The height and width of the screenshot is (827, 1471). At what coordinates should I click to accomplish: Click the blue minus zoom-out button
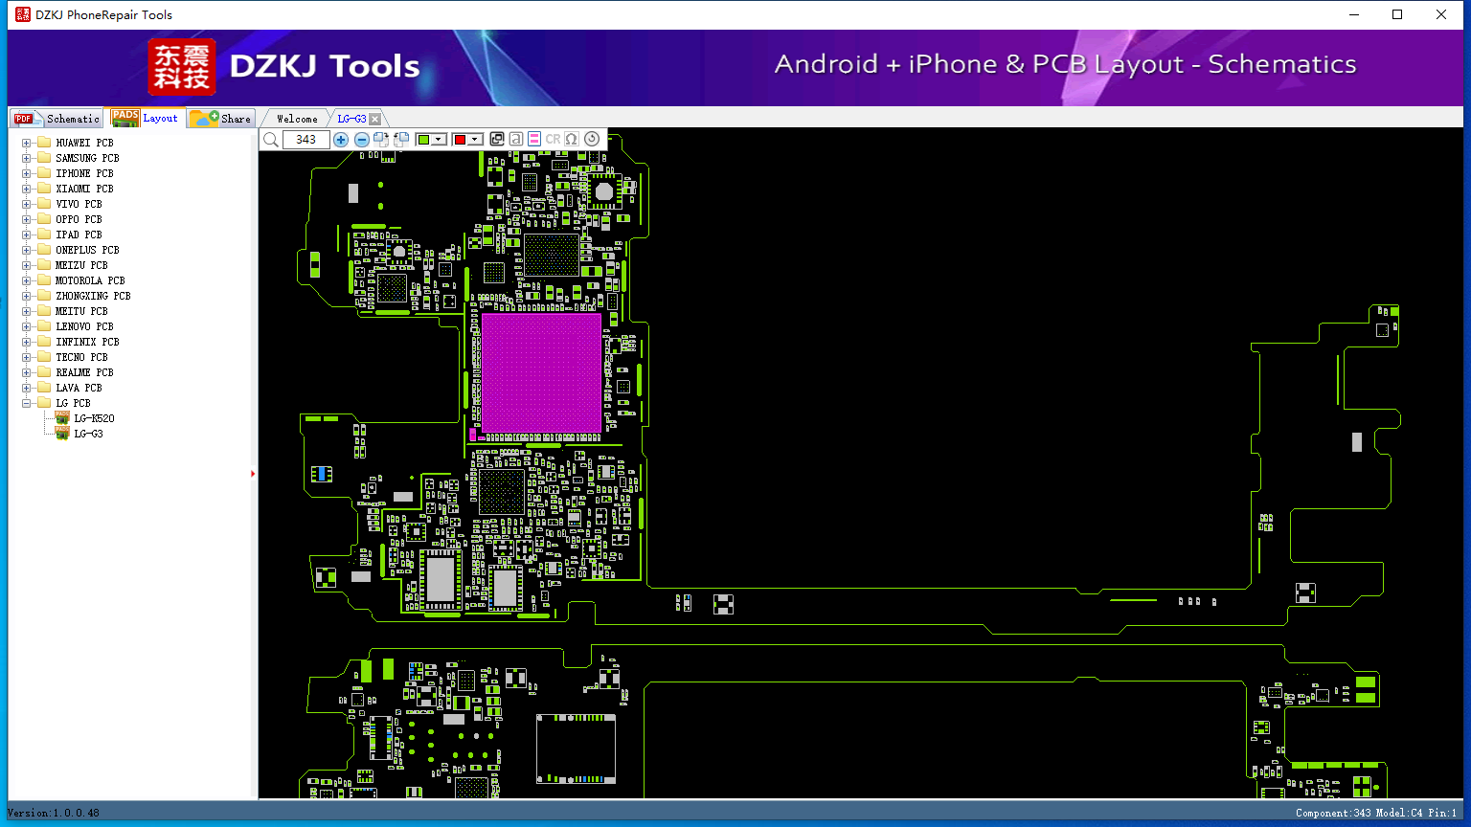(x=361, y=140)
